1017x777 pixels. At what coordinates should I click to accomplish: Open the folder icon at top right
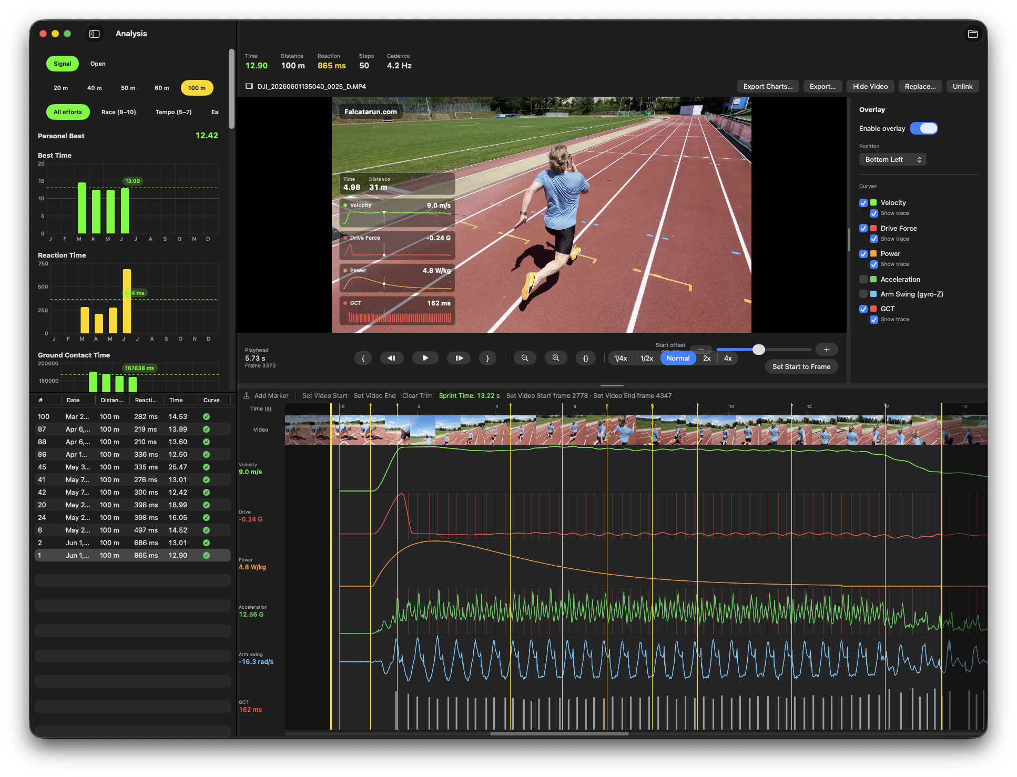tap(972, 34)
